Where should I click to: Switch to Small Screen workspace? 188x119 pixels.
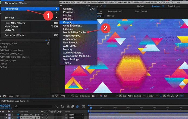174,6
